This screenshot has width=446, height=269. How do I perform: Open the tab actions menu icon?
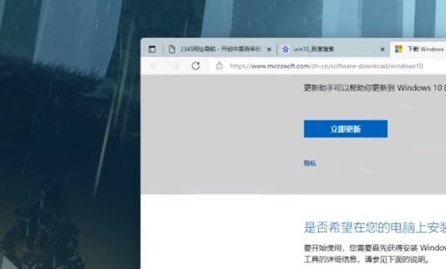coord(152,49)
